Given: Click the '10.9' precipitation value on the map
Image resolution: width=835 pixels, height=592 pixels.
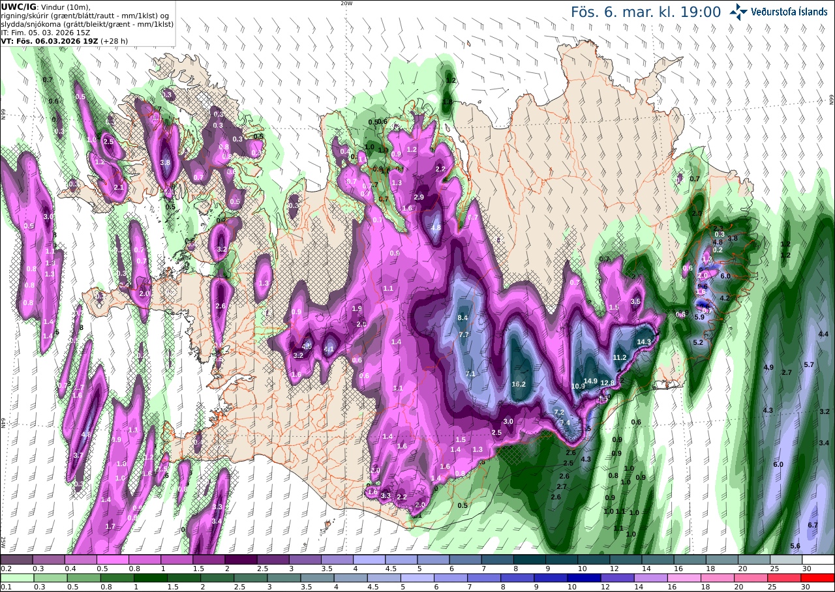Looking at the screenshot, I should [x=578, y=386].
